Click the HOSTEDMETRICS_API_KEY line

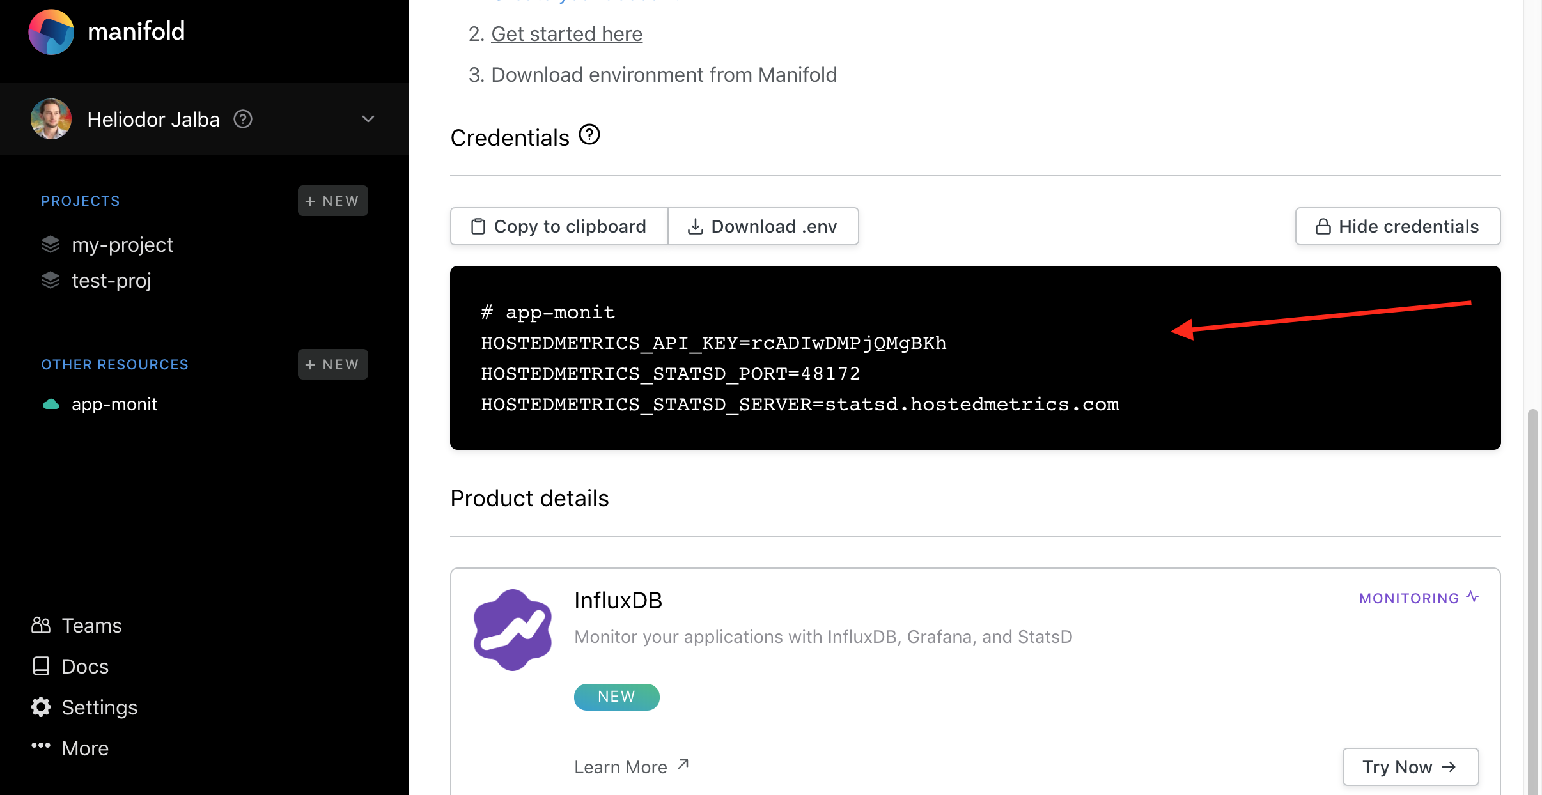coord(713,343)
